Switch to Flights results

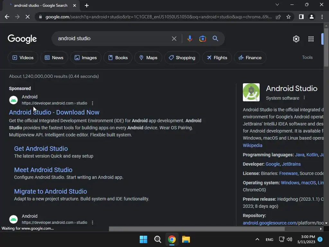coord(217,58)
